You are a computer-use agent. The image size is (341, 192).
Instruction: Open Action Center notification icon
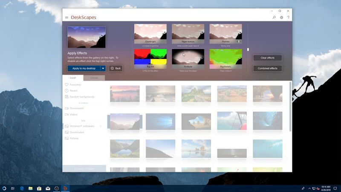point(335,188)
